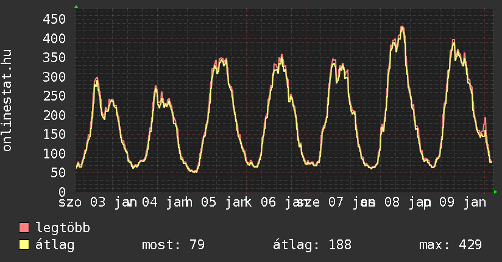This screenshot has height=262, width=502.
Task: Click the 'max: 429' statistic
Action: [x=450, y=246]
